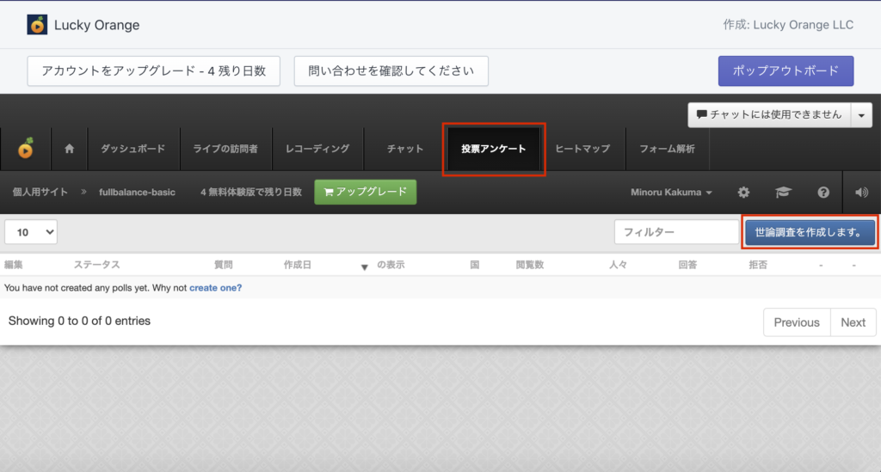Go to home via the house icon
Screen dimensions: 881x472
coord(69,149)
